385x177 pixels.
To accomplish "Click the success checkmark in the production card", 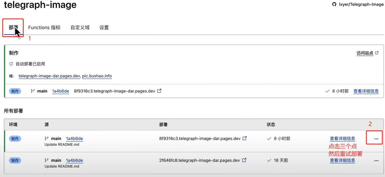I will [x=327, y=91].
